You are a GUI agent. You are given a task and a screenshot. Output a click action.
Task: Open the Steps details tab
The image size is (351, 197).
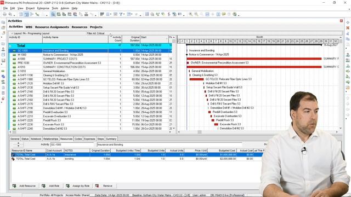point(100,139)
